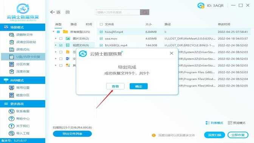This screenshot has height=143, width=254.
Task: Sort by the 修改时间 column header
Action: coord(224,24)
